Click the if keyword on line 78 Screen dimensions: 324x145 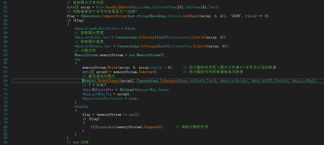tap(84, 119)
